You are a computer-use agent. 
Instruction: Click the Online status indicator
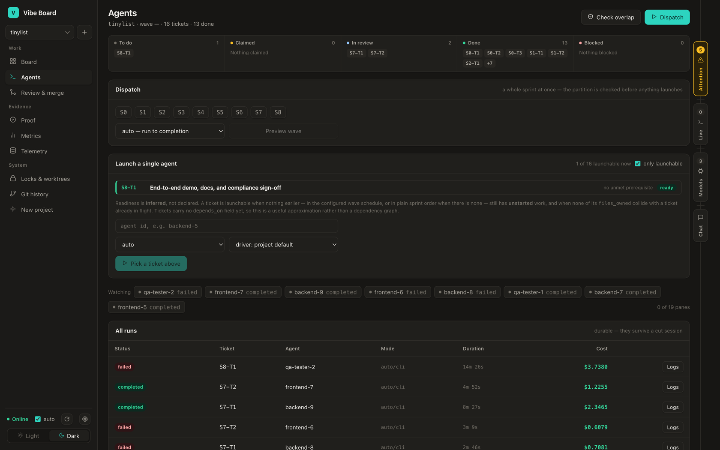[x=18, y=419]
